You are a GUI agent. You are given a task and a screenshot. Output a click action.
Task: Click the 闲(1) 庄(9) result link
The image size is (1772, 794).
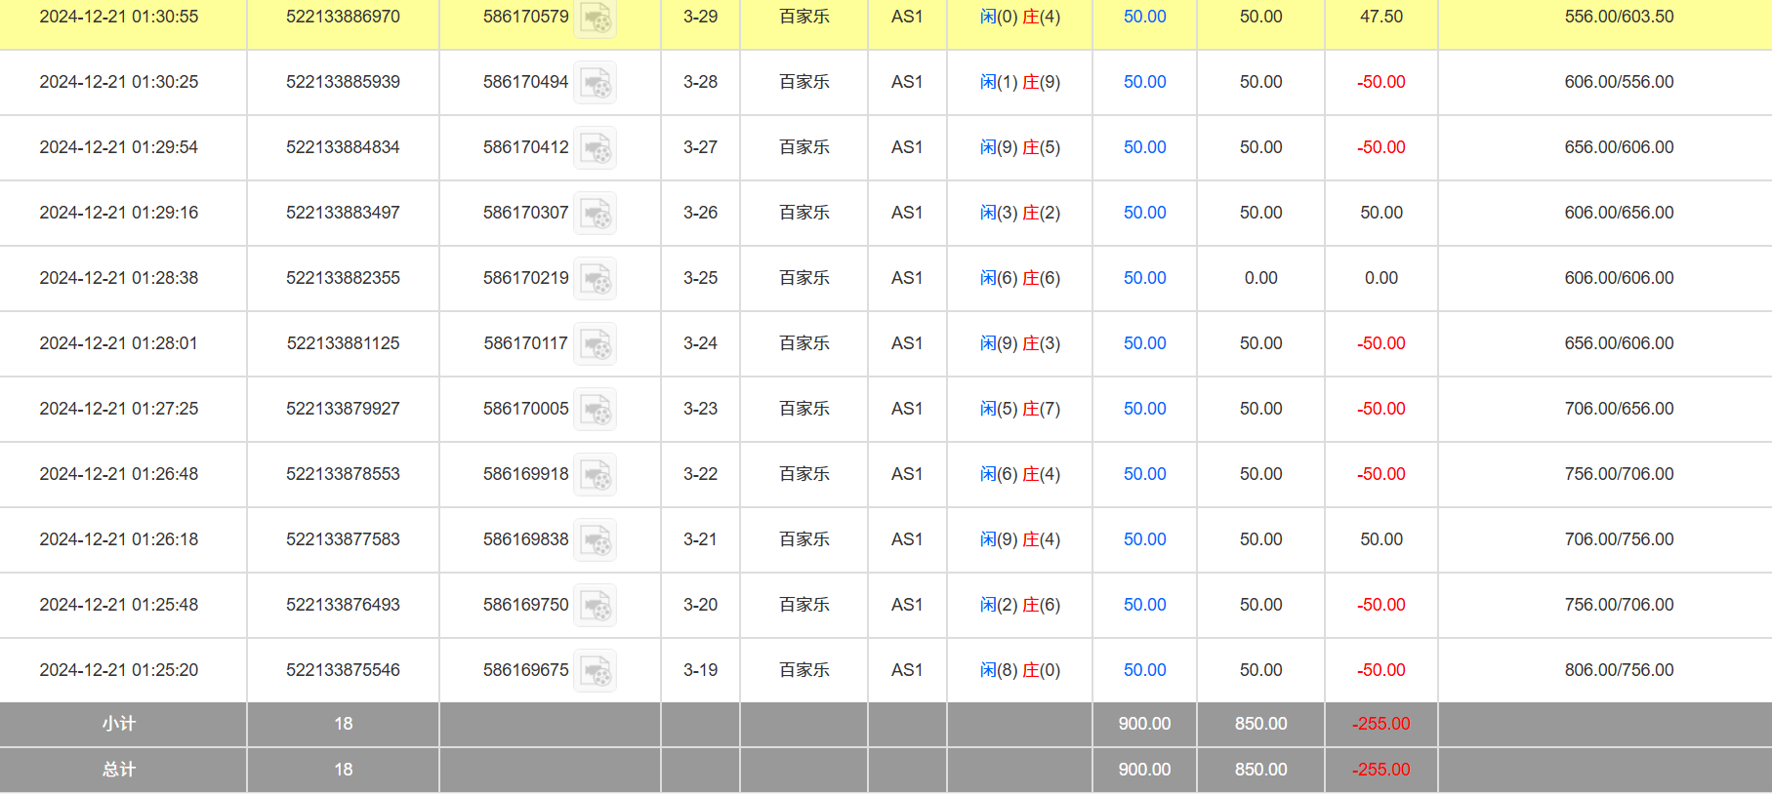pos(1019,82)
